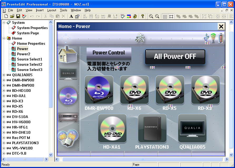Click the zoom out magnifier icon

tap(157, 16)
